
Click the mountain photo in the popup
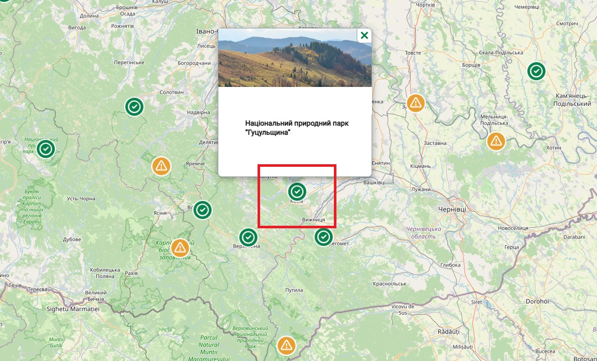tap(295, 57)
